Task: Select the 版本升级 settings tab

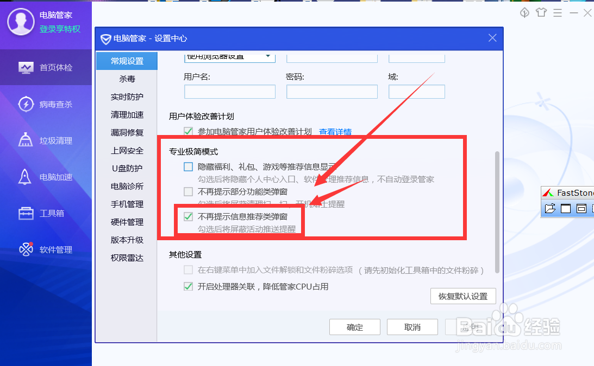Action: 127,240
